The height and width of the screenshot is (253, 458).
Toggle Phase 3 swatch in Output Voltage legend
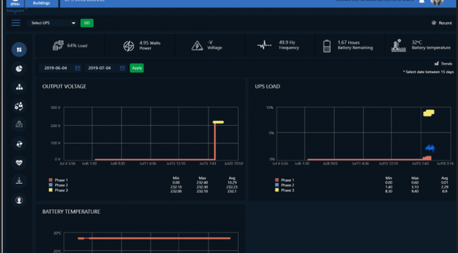click(50, 190)
